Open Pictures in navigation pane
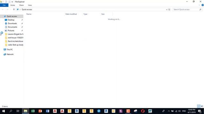 coord(11,30)
